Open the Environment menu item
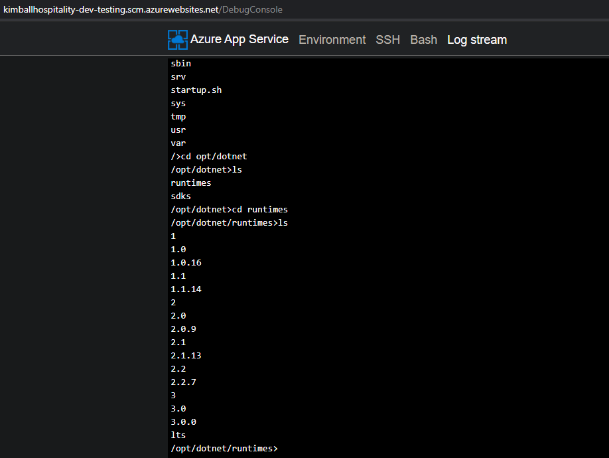609x458 pixels. tap(332, 40)
